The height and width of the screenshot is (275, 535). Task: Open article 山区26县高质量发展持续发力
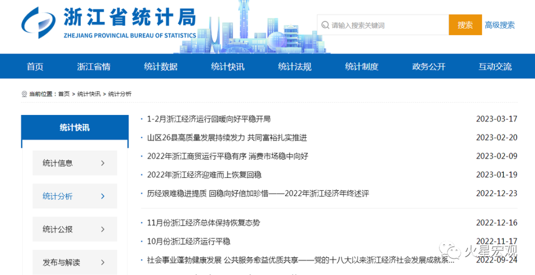click(227, 138)
